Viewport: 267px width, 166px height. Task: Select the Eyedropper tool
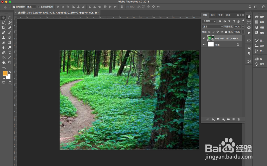coord(10,28)
